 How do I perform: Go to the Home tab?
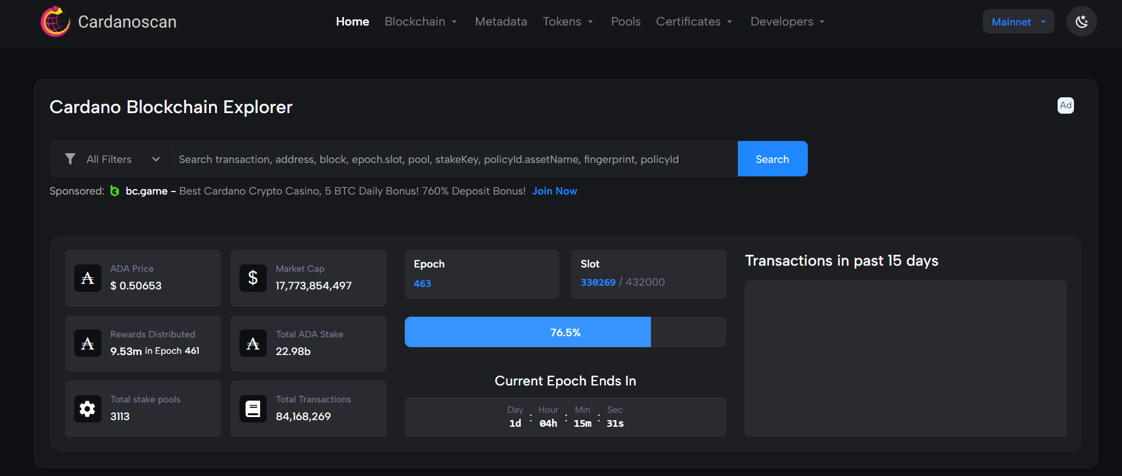(x=353, y=22)
